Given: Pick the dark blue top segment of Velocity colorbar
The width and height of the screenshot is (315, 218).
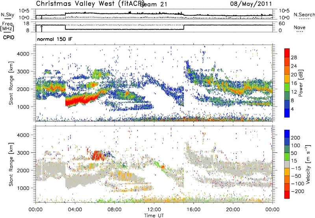Looking at the screenshot, I should coord(287,134).
